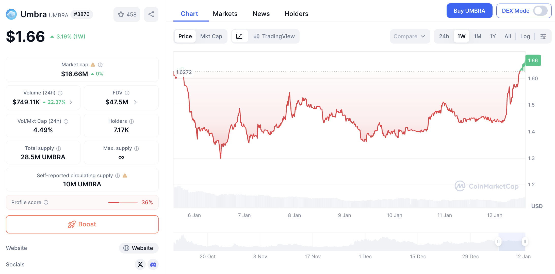The height and width of the screenshot is (274, 555).
Task: Expand FDV details chevron
Action: (135, 102)
